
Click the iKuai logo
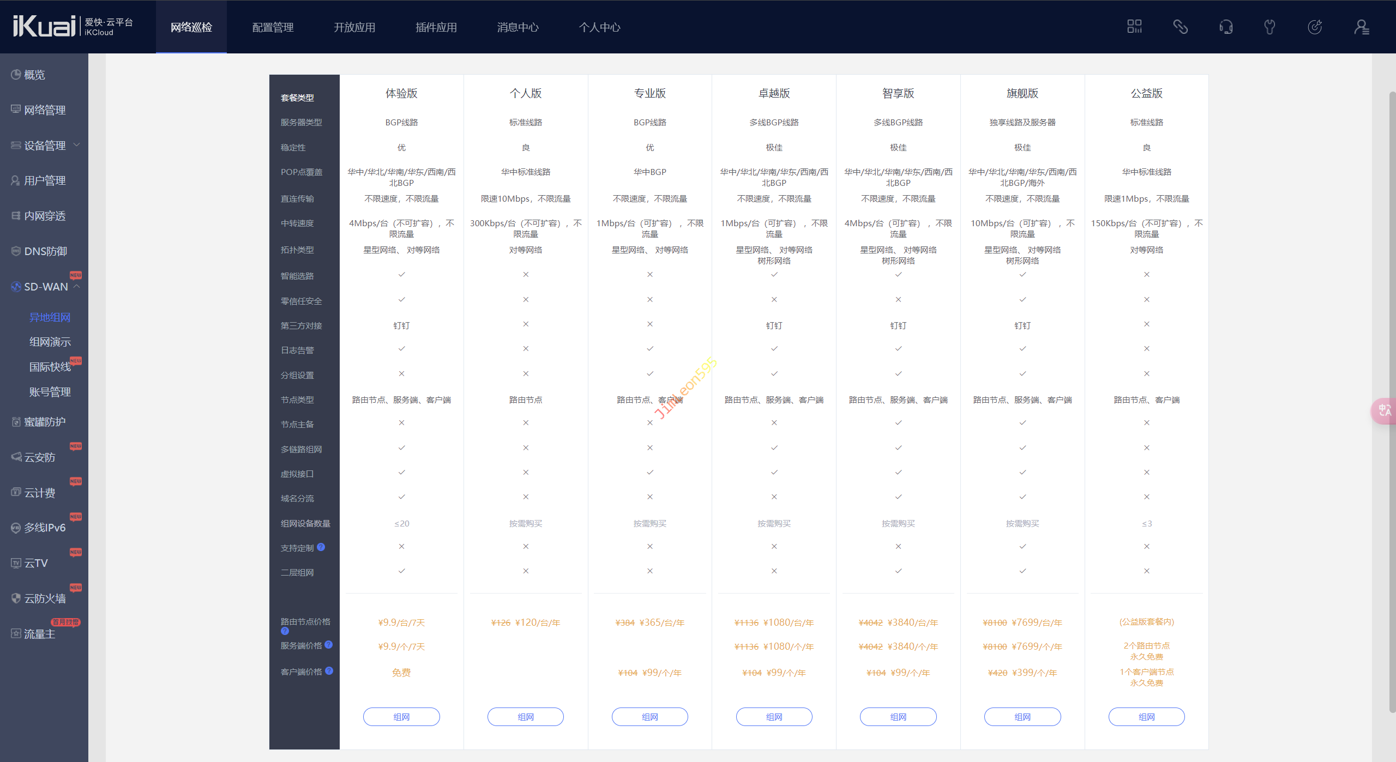[x=44, y=26]
